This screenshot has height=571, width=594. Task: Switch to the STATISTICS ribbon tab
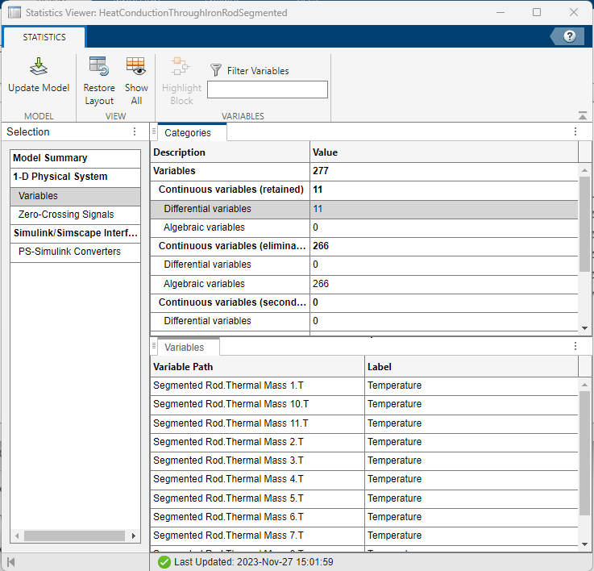pos(44,37)
